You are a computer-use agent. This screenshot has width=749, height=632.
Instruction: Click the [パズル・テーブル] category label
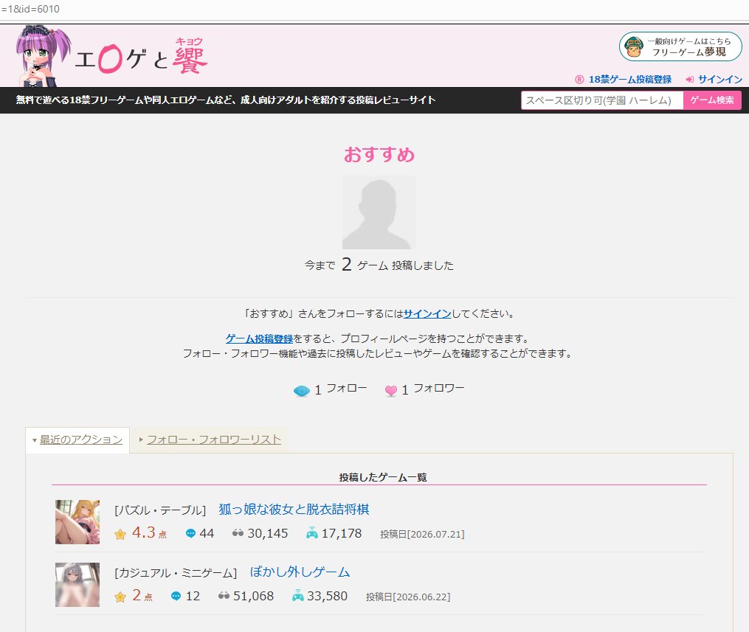point(160,510)
